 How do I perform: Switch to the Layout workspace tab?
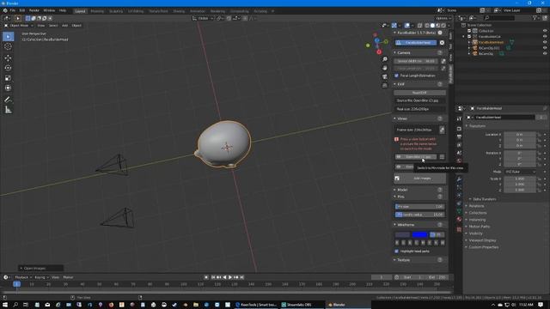tap(80, 11)
